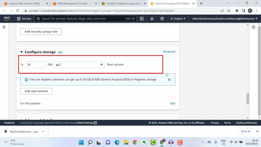Click the Feedback link in footer
Screen dimensions: 261x147
9,123
